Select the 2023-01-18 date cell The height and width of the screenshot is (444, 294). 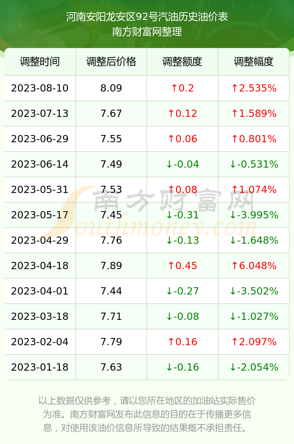coord(40,367)
